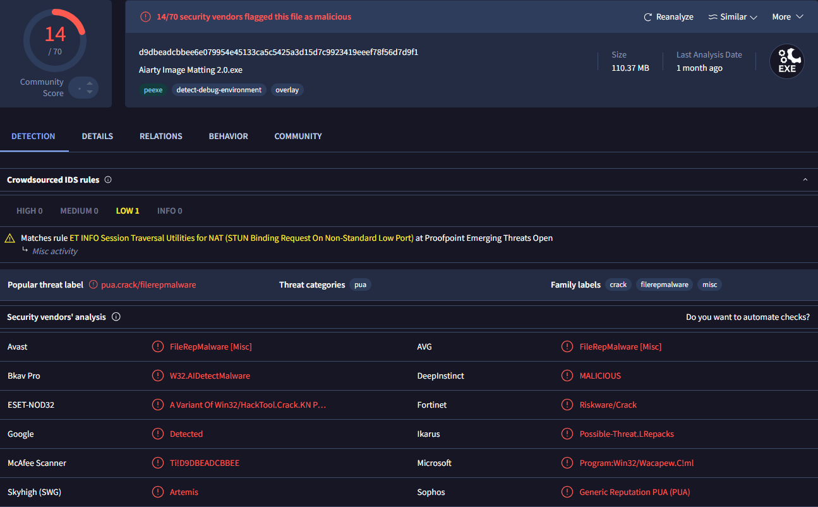Open the Similar search dropdown
The height and width of the screenshot is (507, 818).
pos(733,17)
